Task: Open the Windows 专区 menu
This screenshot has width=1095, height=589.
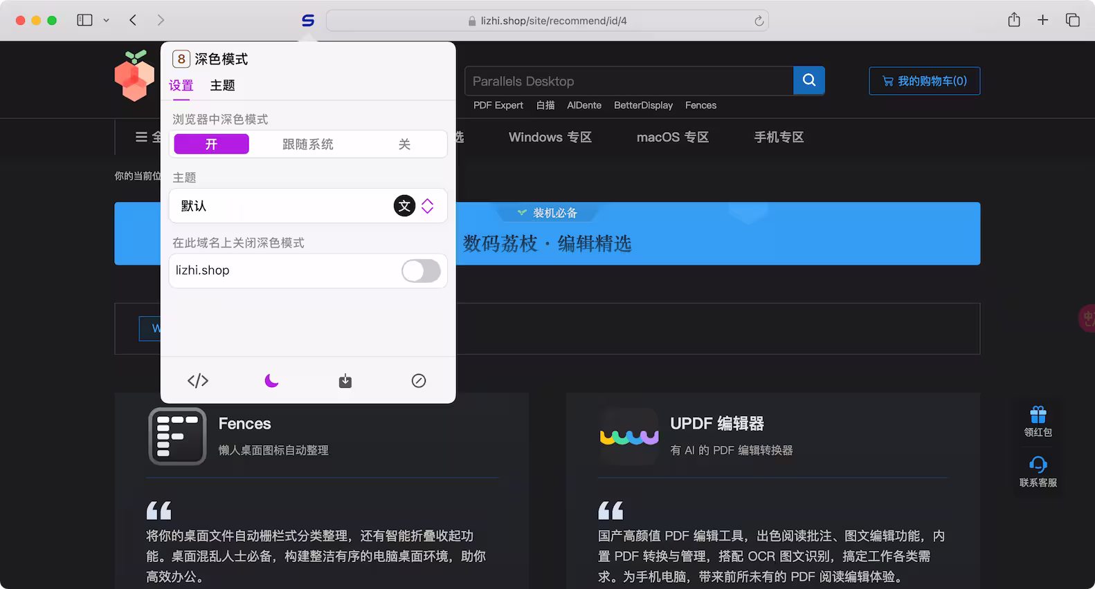Action: point(550,137)
